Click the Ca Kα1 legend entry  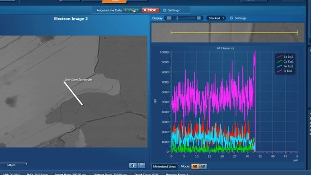[285, 62]
